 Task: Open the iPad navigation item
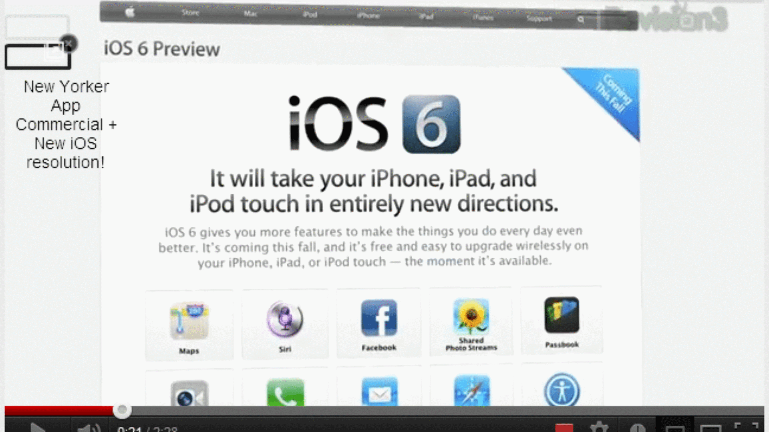click(x=427, y=16)
